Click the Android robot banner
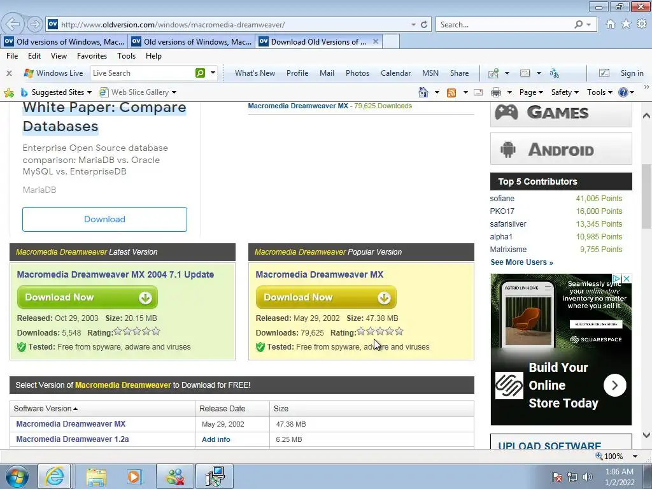The image size is (652, 489). click(x=561, y=149)
